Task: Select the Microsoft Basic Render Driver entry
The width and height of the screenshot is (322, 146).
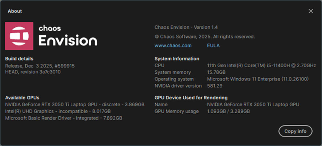Action: click(64, 118)
